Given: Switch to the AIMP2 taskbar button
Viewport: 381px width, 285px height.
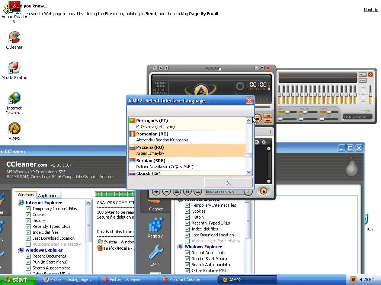Looking at the screenshot, I should [248, 279].
